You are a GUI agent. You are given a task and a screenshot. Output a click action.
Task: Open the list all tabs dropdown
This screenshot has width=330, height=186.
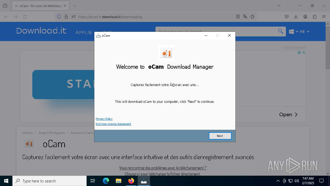pyautogui.click(x=279, y=6)
